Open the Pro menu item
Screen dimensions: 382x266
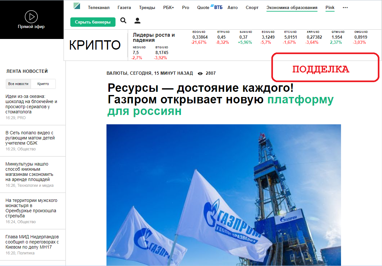coord(186,7)
